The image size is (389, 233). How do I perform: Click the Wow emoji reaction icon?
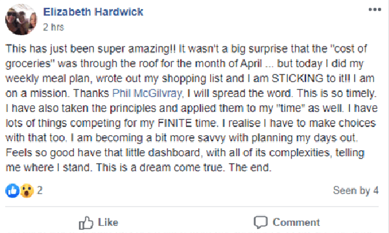pos(27,190)
